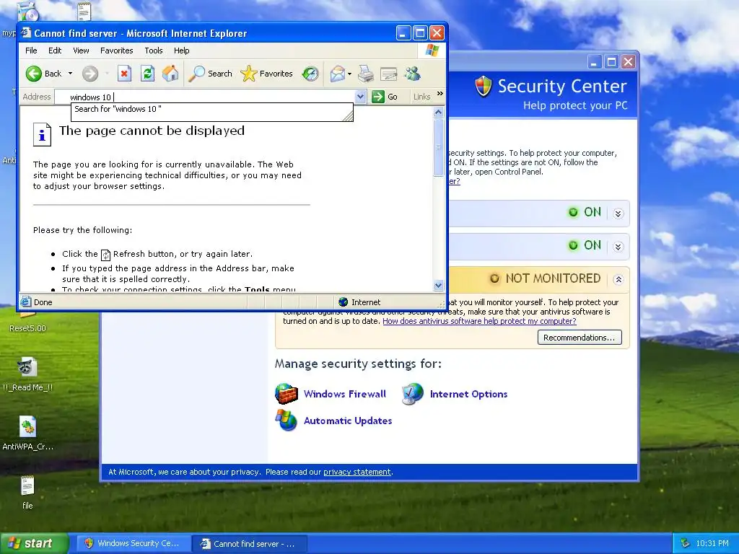Open Automatic Updates Windows logo icon

coord(287,421)
